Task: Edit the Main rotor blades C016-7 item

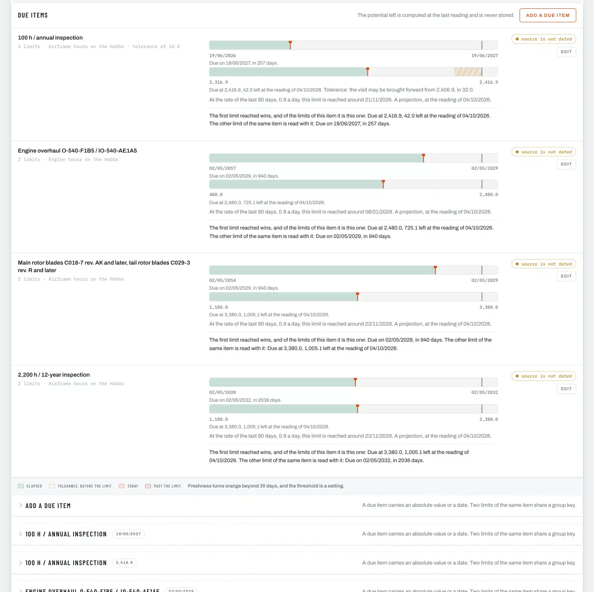Action: point(566,276)
